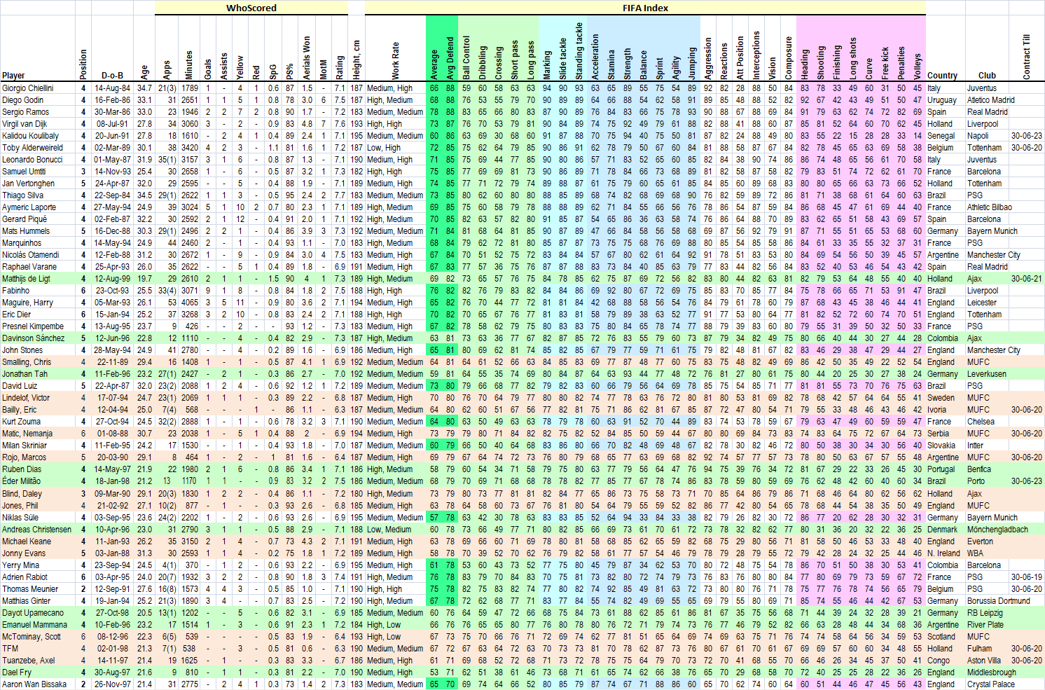Click the Chelsea club cell
1045x690 pixels.
(x=988, y=422)
